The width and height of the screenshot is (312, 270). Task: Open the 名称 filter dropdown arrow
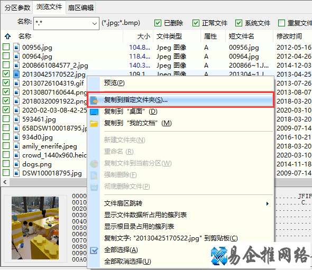[95, 23]
